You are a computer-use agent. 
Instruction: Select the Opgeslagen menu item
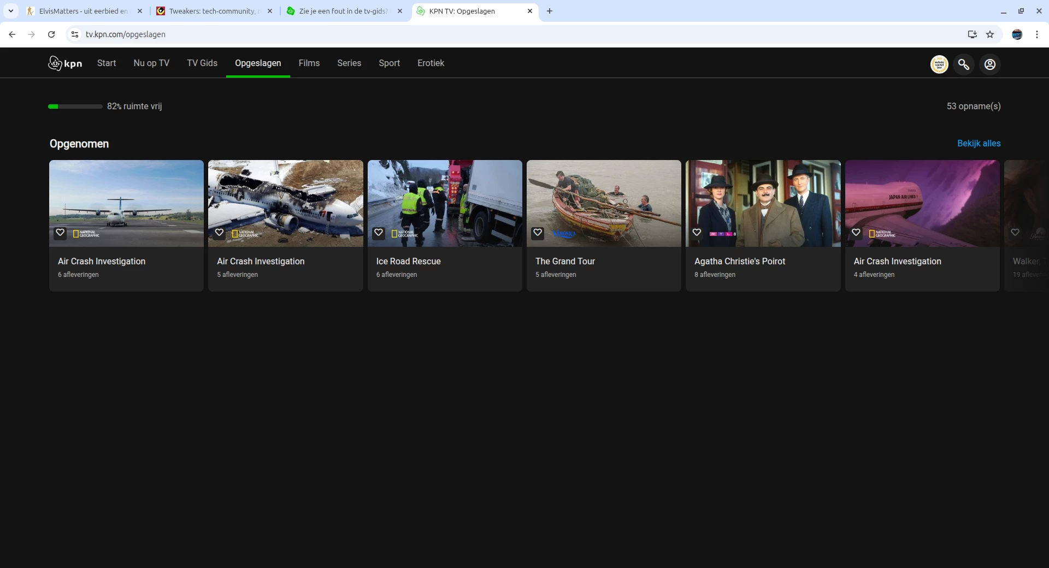coord(258,63)
